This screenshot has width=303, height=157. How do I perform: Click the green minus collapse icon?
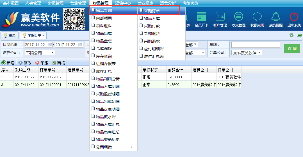[299, 35]
